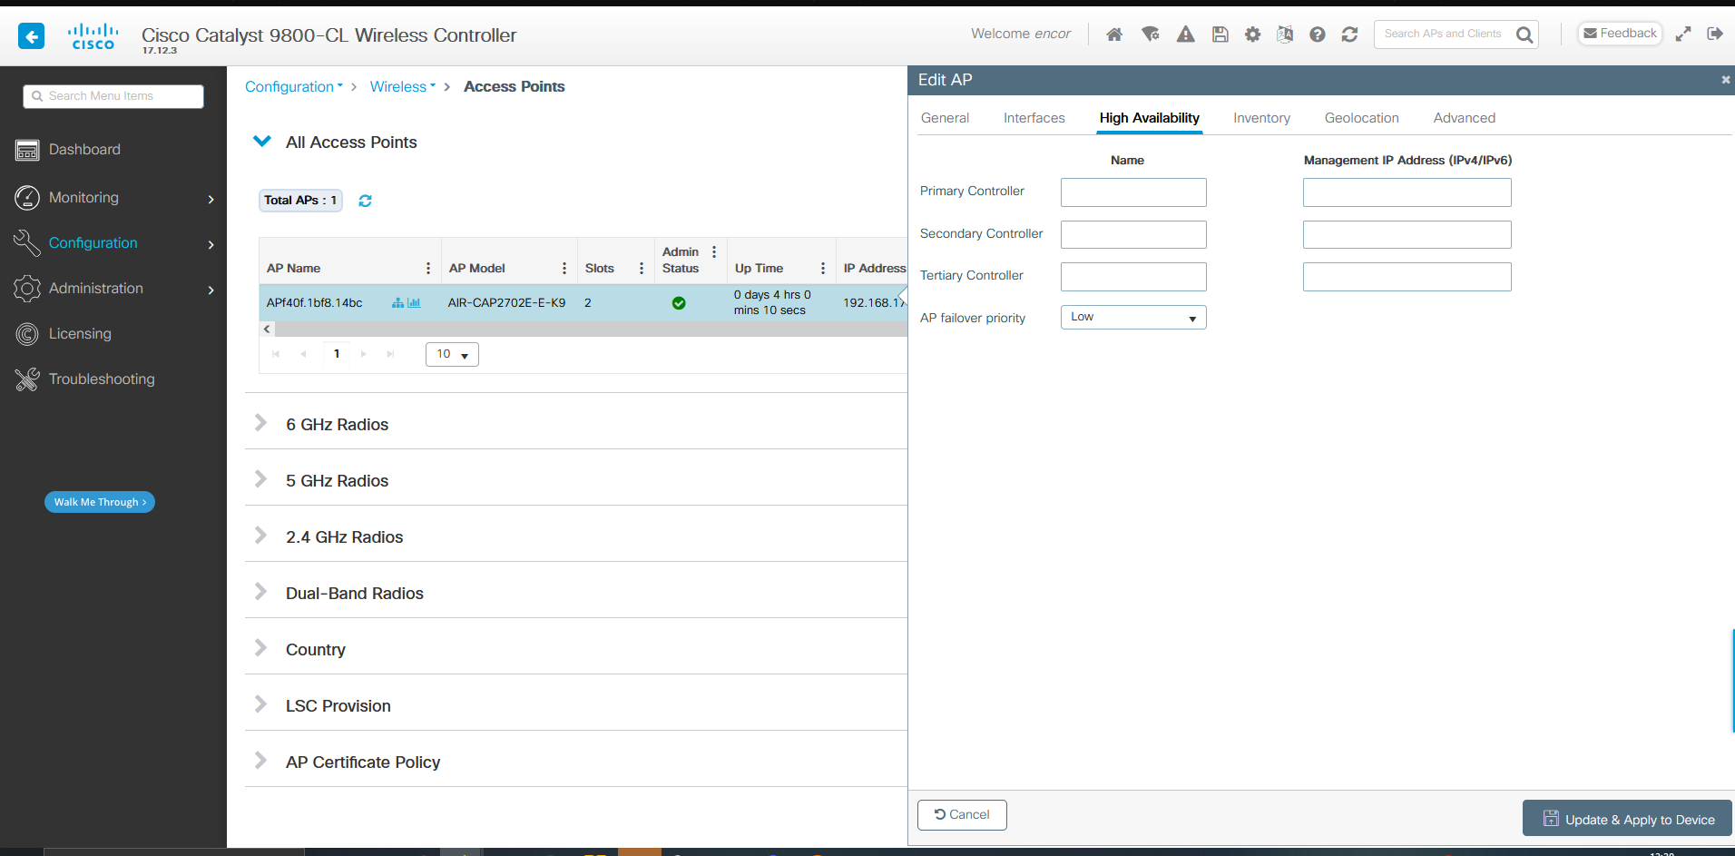Go to home via house icon
This screenshot has width=1735, height=856.
pyautogui.click(x=1114, y=34)
